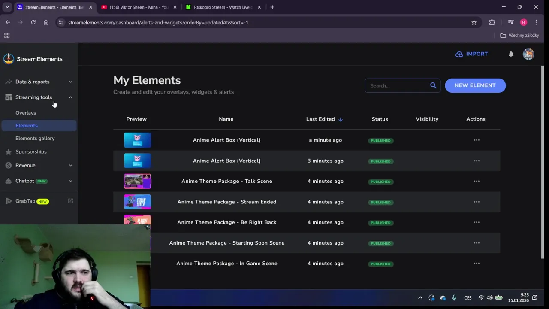Open actions menu for Stream Ended row
This screenshot has height=309, width=549.
click(477, 202)
